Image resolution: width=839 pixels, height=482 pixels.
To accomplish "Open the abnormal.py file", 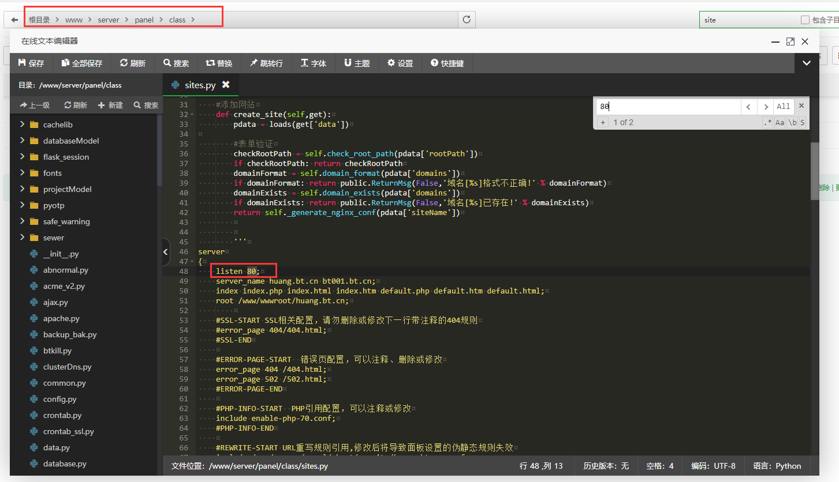I will pos(65,270).
